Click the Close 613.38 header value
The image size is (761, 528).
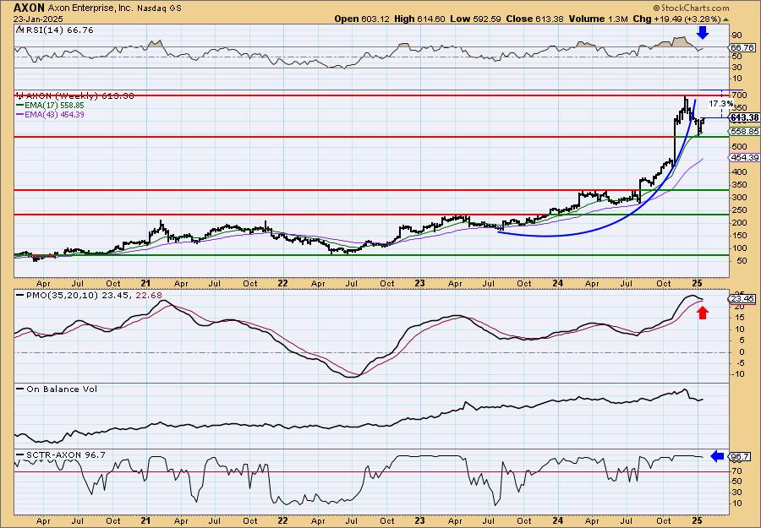pyautogui.click(x=535, y=19)
